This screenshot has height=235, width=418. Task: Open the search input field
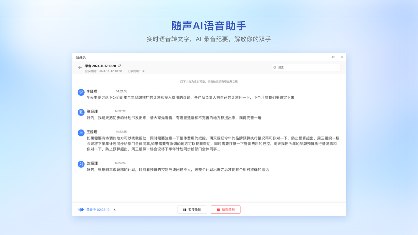pyautogui.click(x=306, y=67)
